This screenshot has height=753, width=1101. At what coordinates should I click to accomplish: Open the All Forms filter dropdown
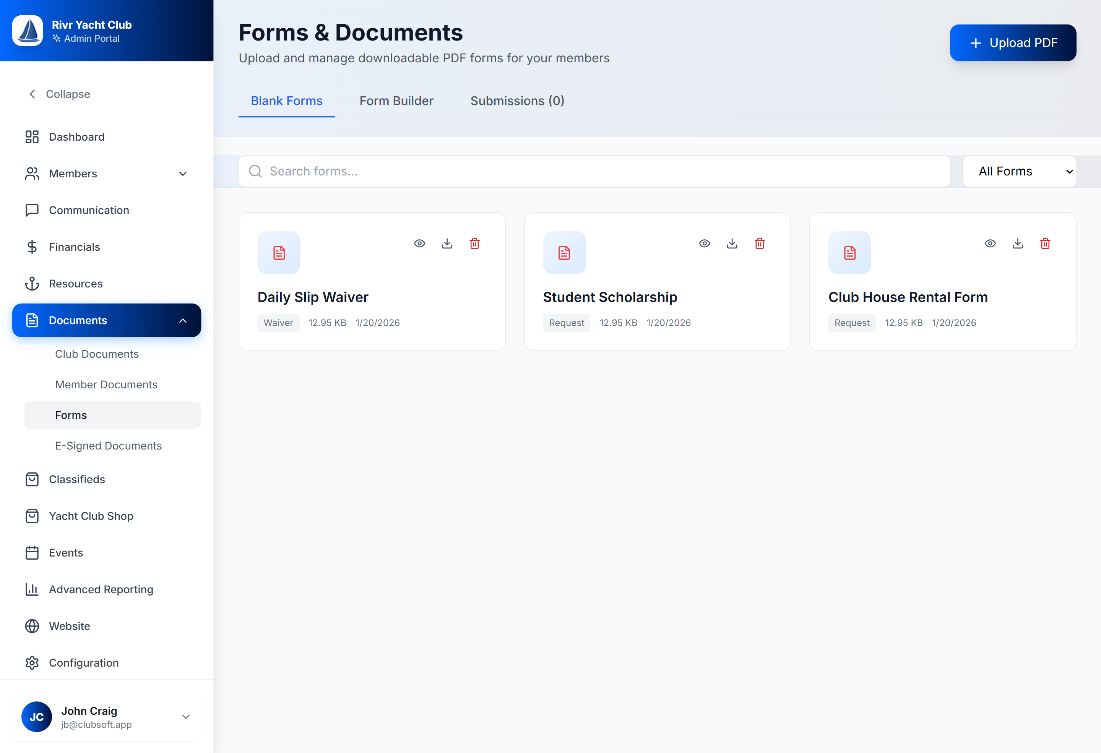[1019, 171]
